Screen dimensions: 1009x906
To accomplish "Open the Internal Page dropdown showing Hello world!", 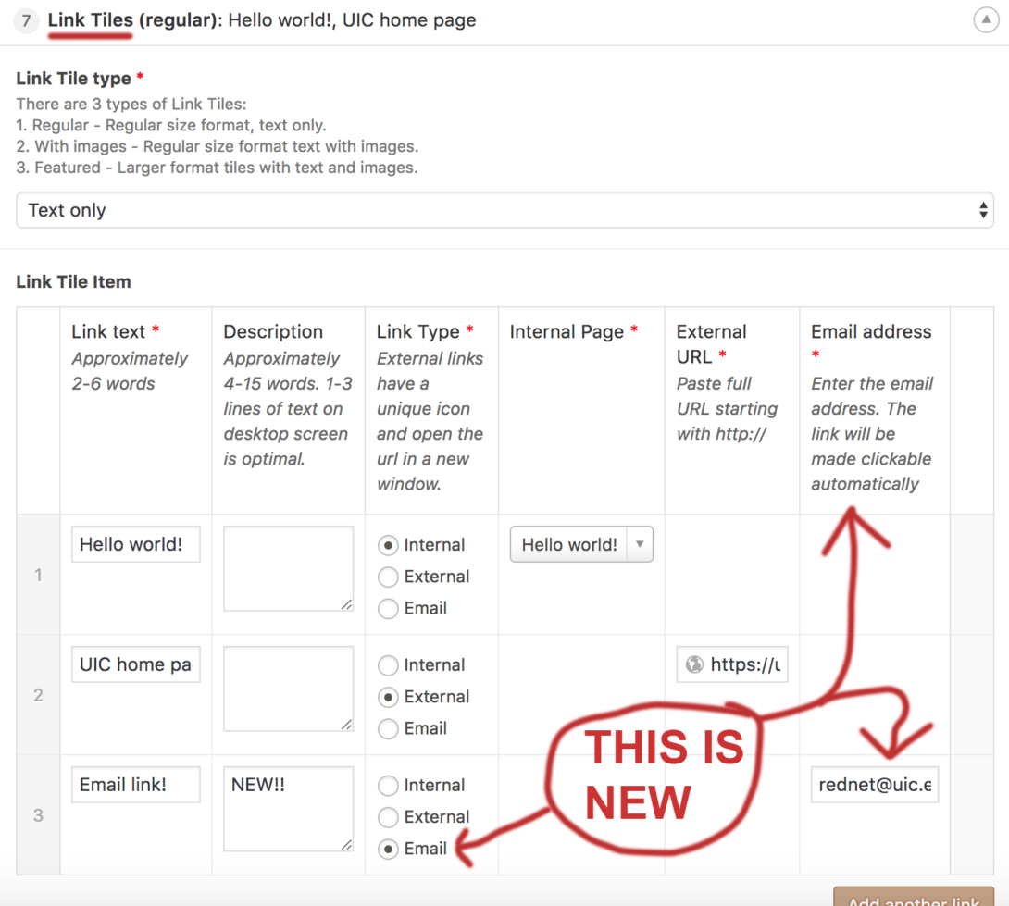I will (580, 545).
